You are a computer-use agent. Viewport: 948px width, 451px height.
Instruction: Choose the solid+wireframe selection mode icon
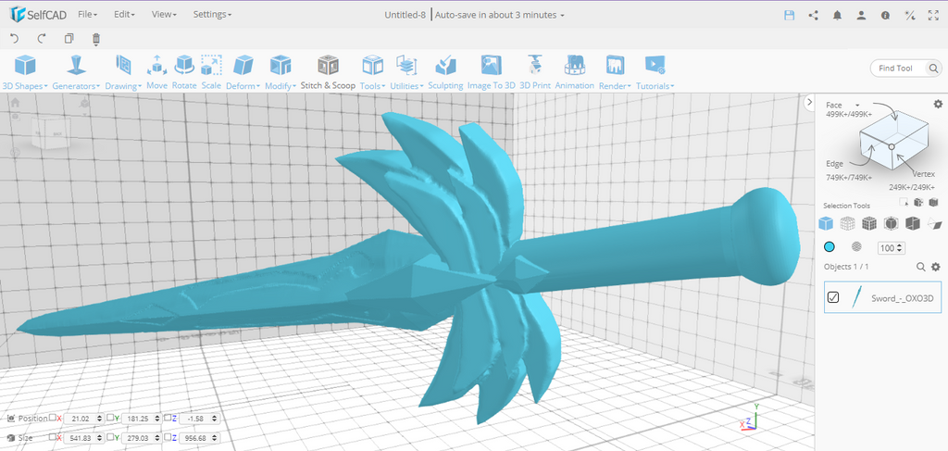[869, 224]
